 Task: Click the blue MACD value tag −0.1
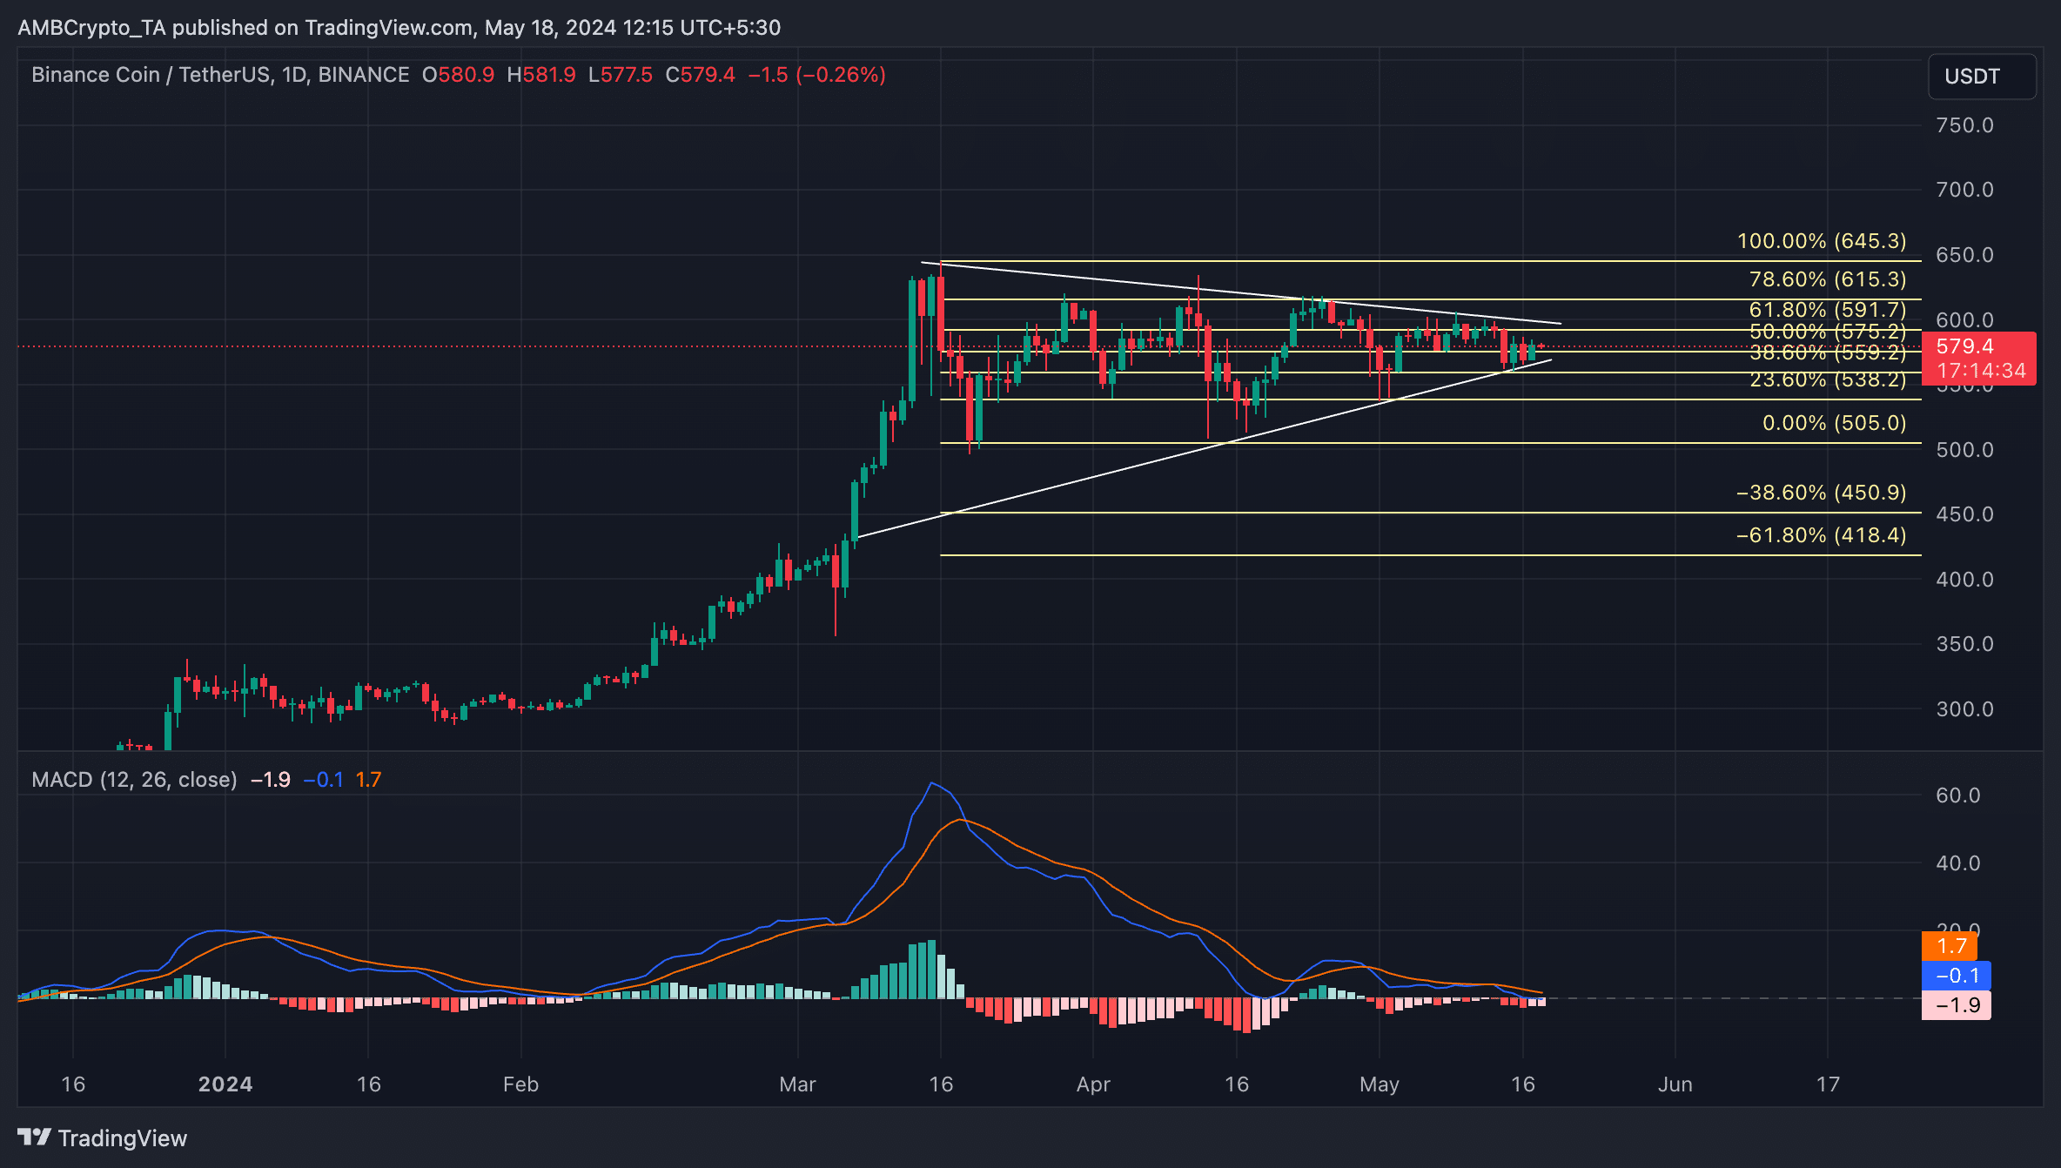point(1957,976)
